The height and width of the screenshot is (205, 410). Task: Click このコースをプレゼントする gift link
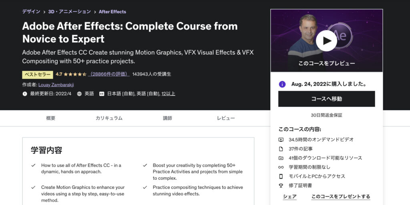341,196
